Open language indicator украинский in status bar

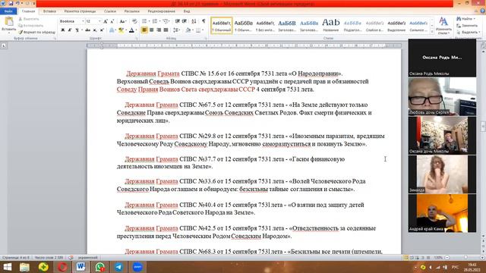coord(88,258)
